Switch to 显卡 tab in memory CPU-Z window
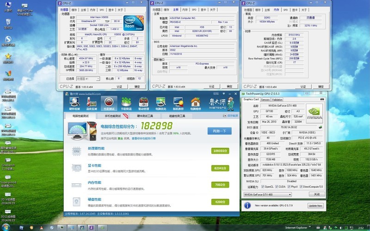370x231 pixels. click(x=295, y=10)
